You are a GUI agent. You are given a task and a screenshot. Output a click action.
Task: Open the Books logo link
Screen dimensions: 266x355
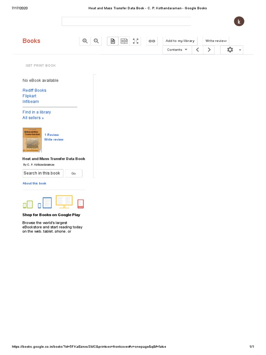[x=32, y=41]
